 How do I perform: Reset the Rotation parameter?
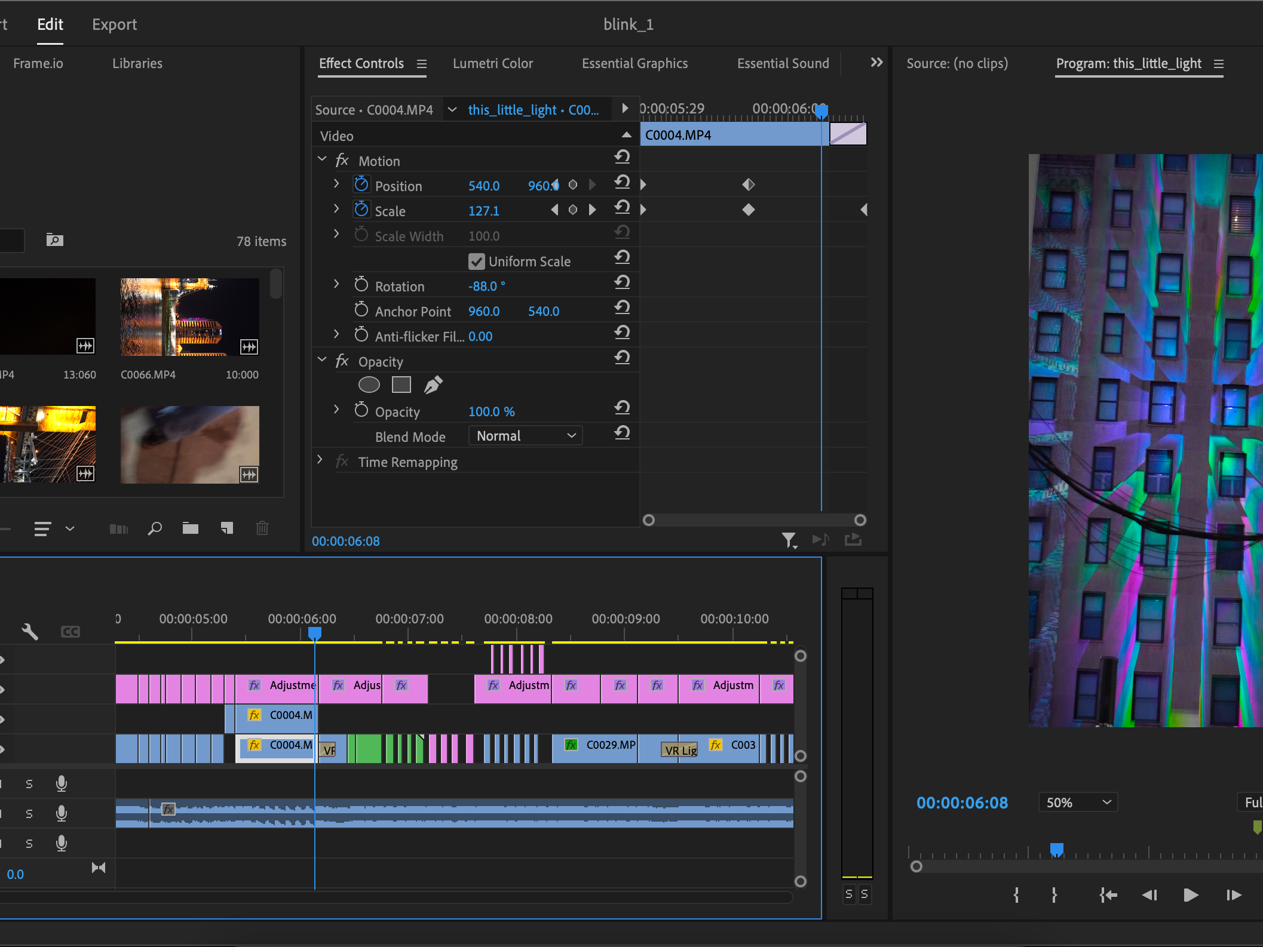tap(622, 282)
